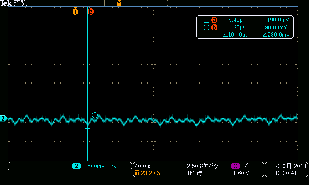Click the Δ280.0mV delta voltage value

pos(276,35)
